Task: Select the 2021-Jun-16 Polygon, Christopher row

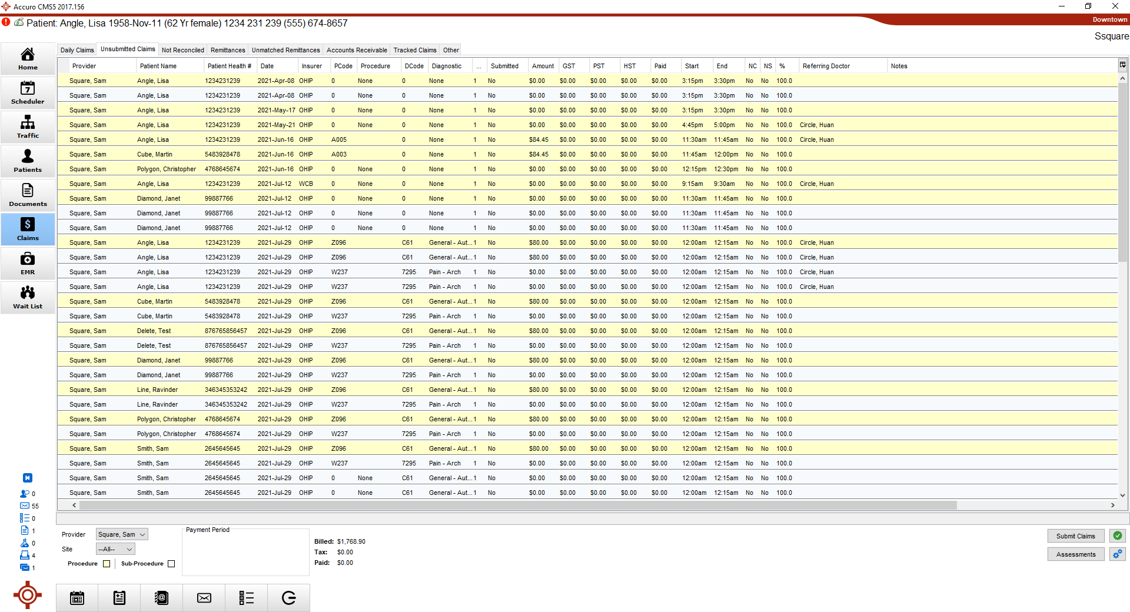Action: tap(587, 169)
